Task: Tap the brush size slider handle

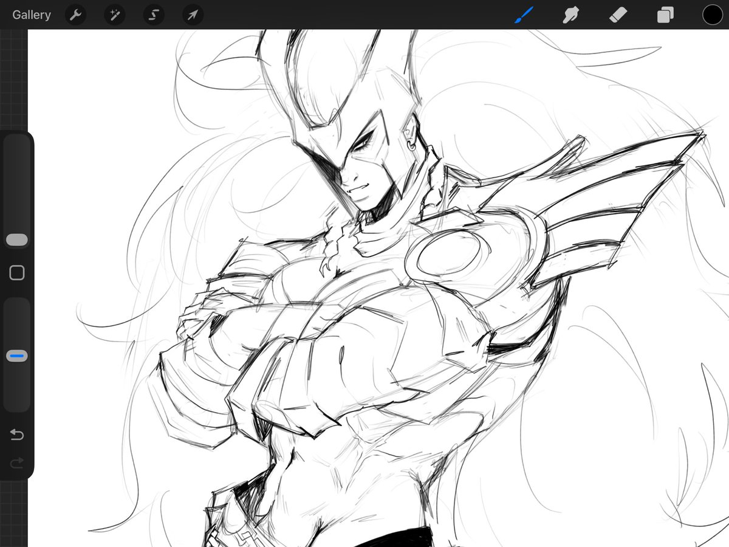Action: (17, 239)
